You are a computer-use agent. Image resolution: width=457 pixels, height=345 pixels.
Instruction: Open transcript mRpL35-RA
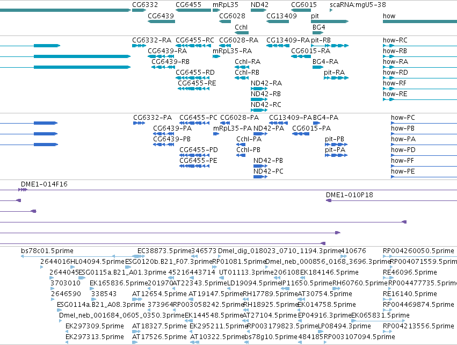pyautogui.click(x=232, y=52)
